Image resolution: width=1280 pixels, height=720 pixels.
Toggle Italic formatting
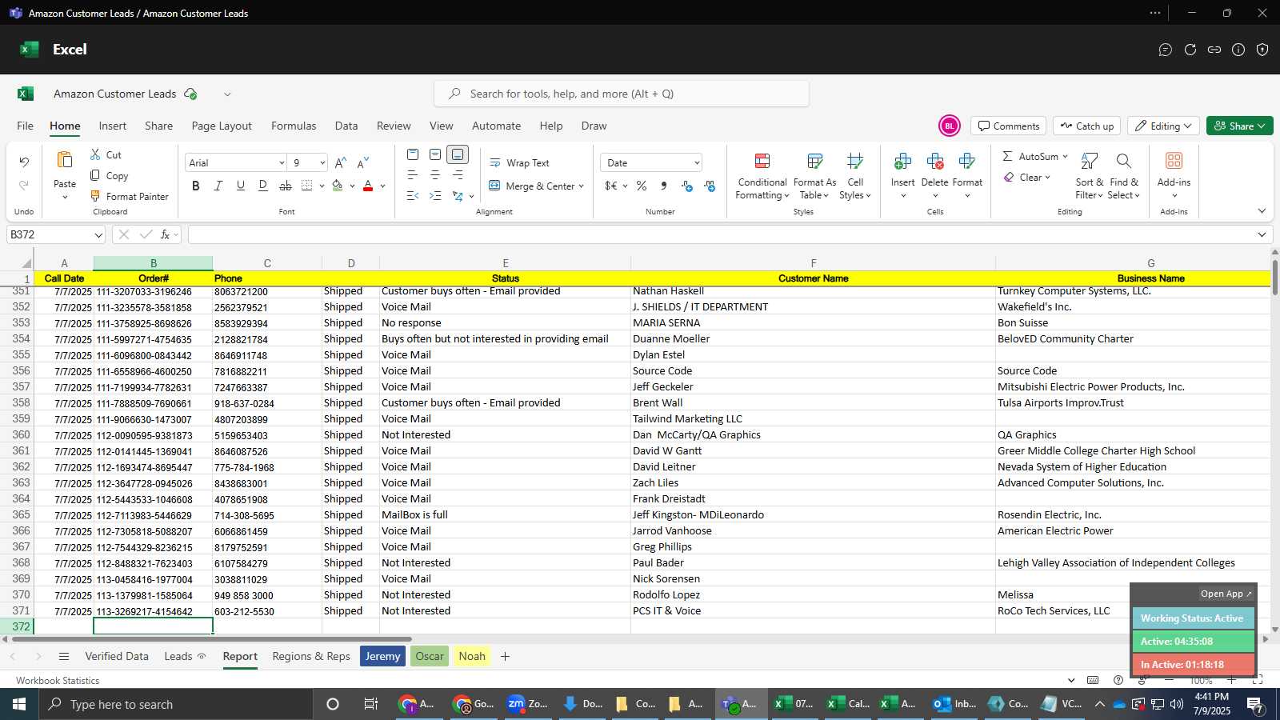tap(218, 186)
